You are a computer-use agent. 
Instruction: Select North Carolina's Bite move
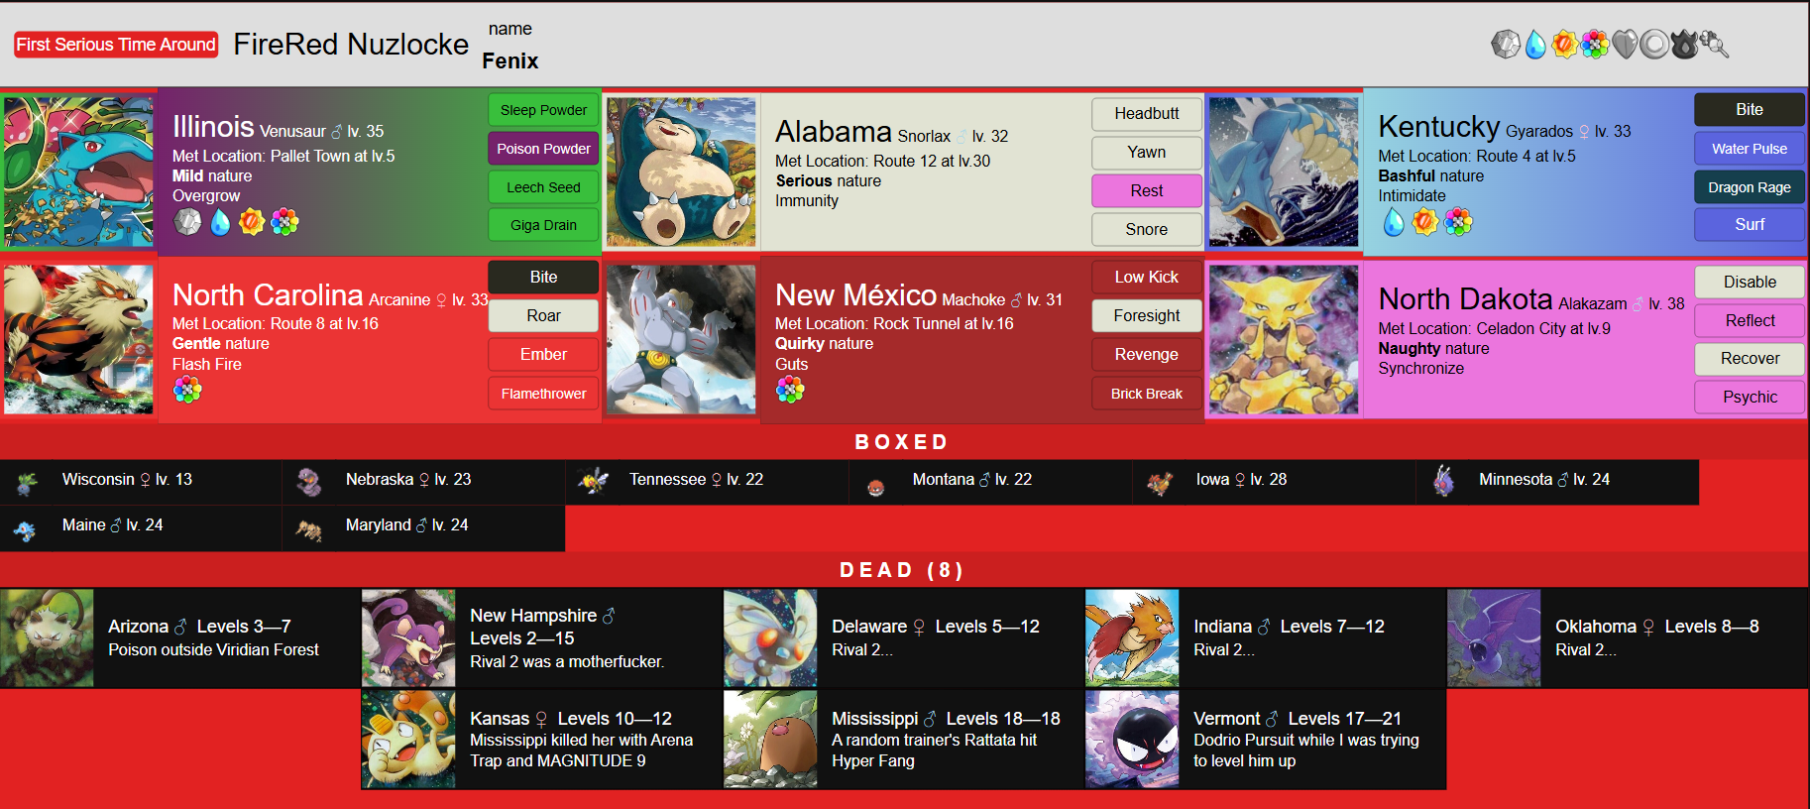(x=543, y=278)
